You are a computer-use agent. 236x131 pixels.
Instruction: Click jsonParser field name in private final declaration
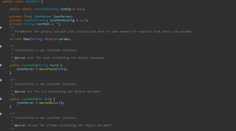62,16
